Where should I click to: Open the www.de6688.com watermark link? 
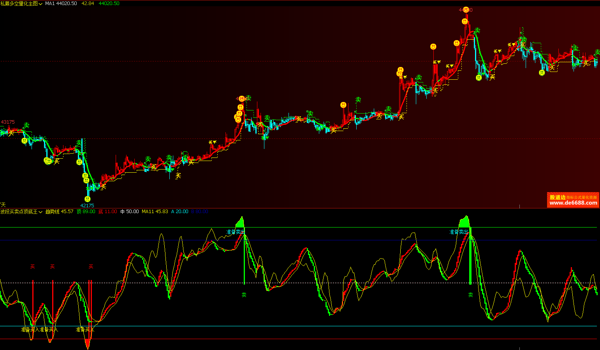pyautogui.click(x=573, y=203)
